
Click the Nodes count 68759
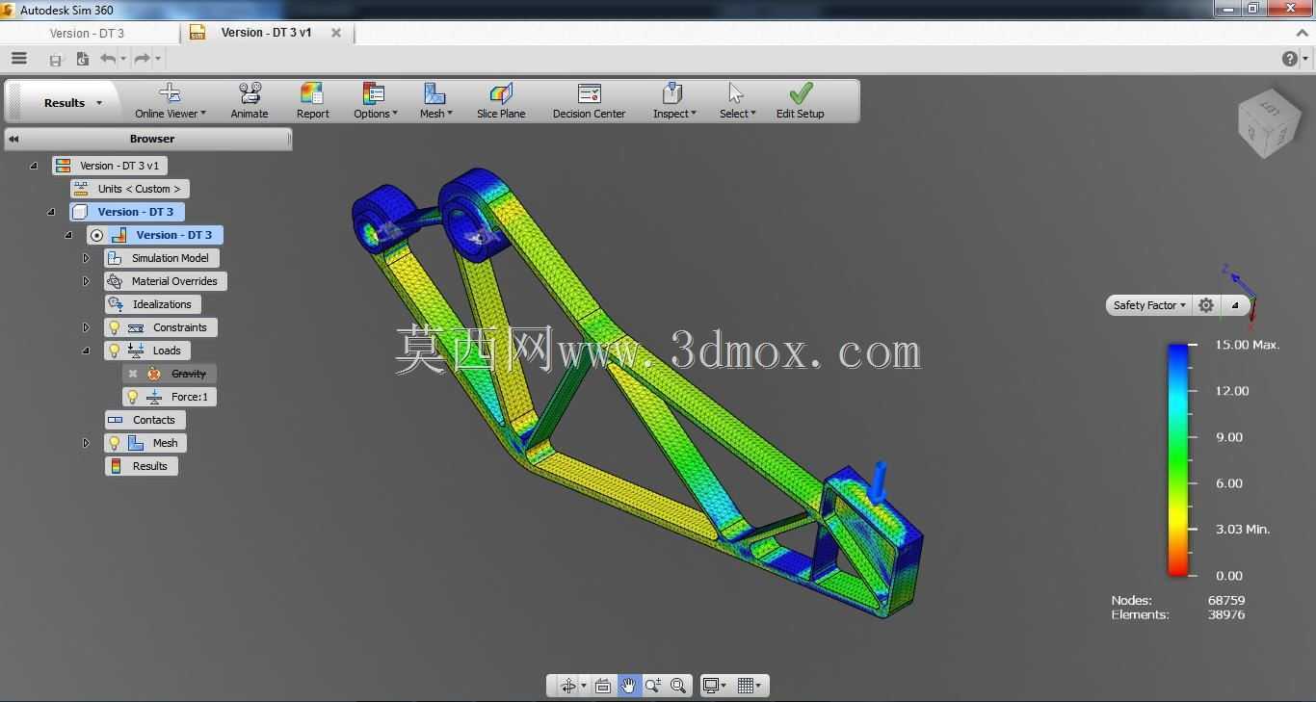[x=1226, y=600]
